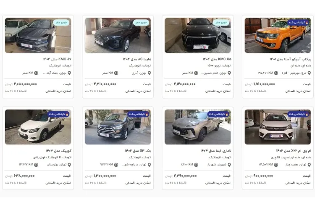Open KMC X5 model 1404 listing title
Screen dimensions: 315x210
(x=217, y=59)
